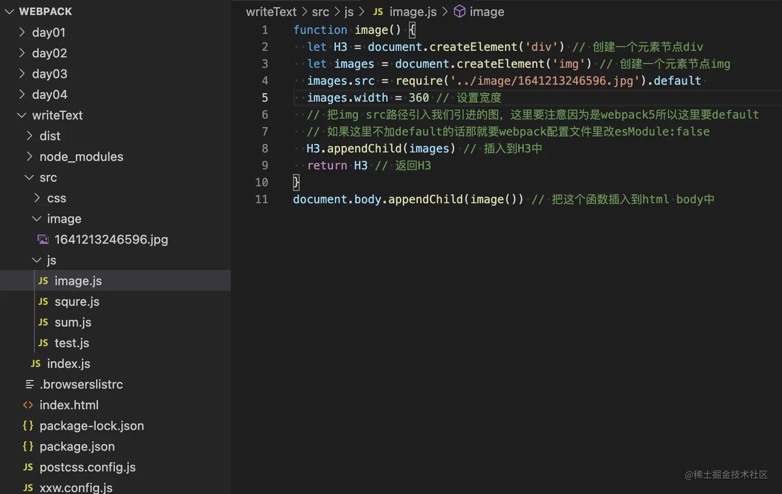Open the index.js file
The width and height of the screenshot is (782, 494).
pos(69,363)
